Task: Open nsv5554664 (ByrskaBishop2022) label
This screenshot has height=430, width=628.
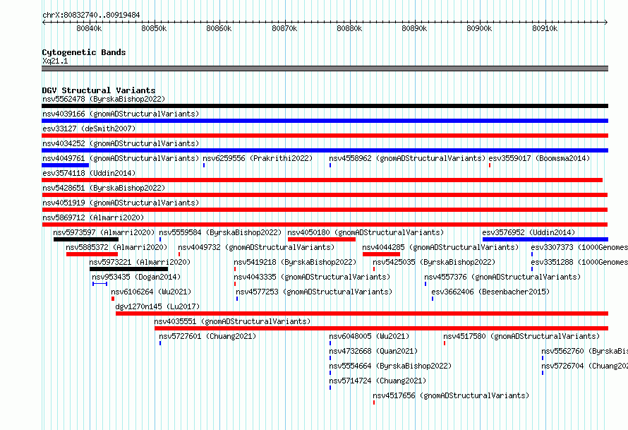Action: [390, 366]
